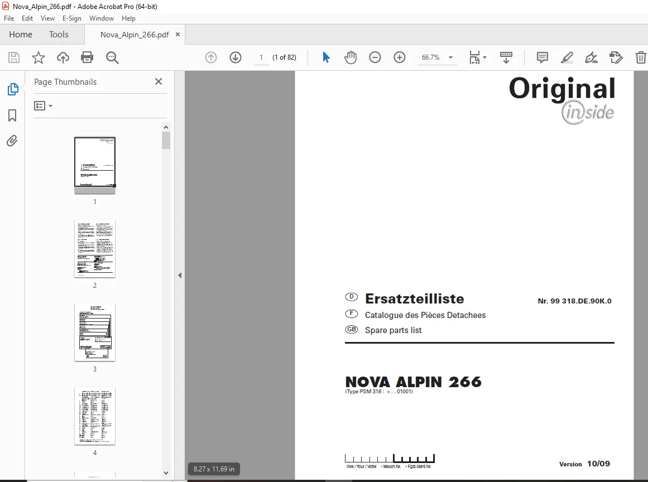The image size is (648, 482).
Task: Click the stamp/request signature icon
Action: click(x=616, y=57)
